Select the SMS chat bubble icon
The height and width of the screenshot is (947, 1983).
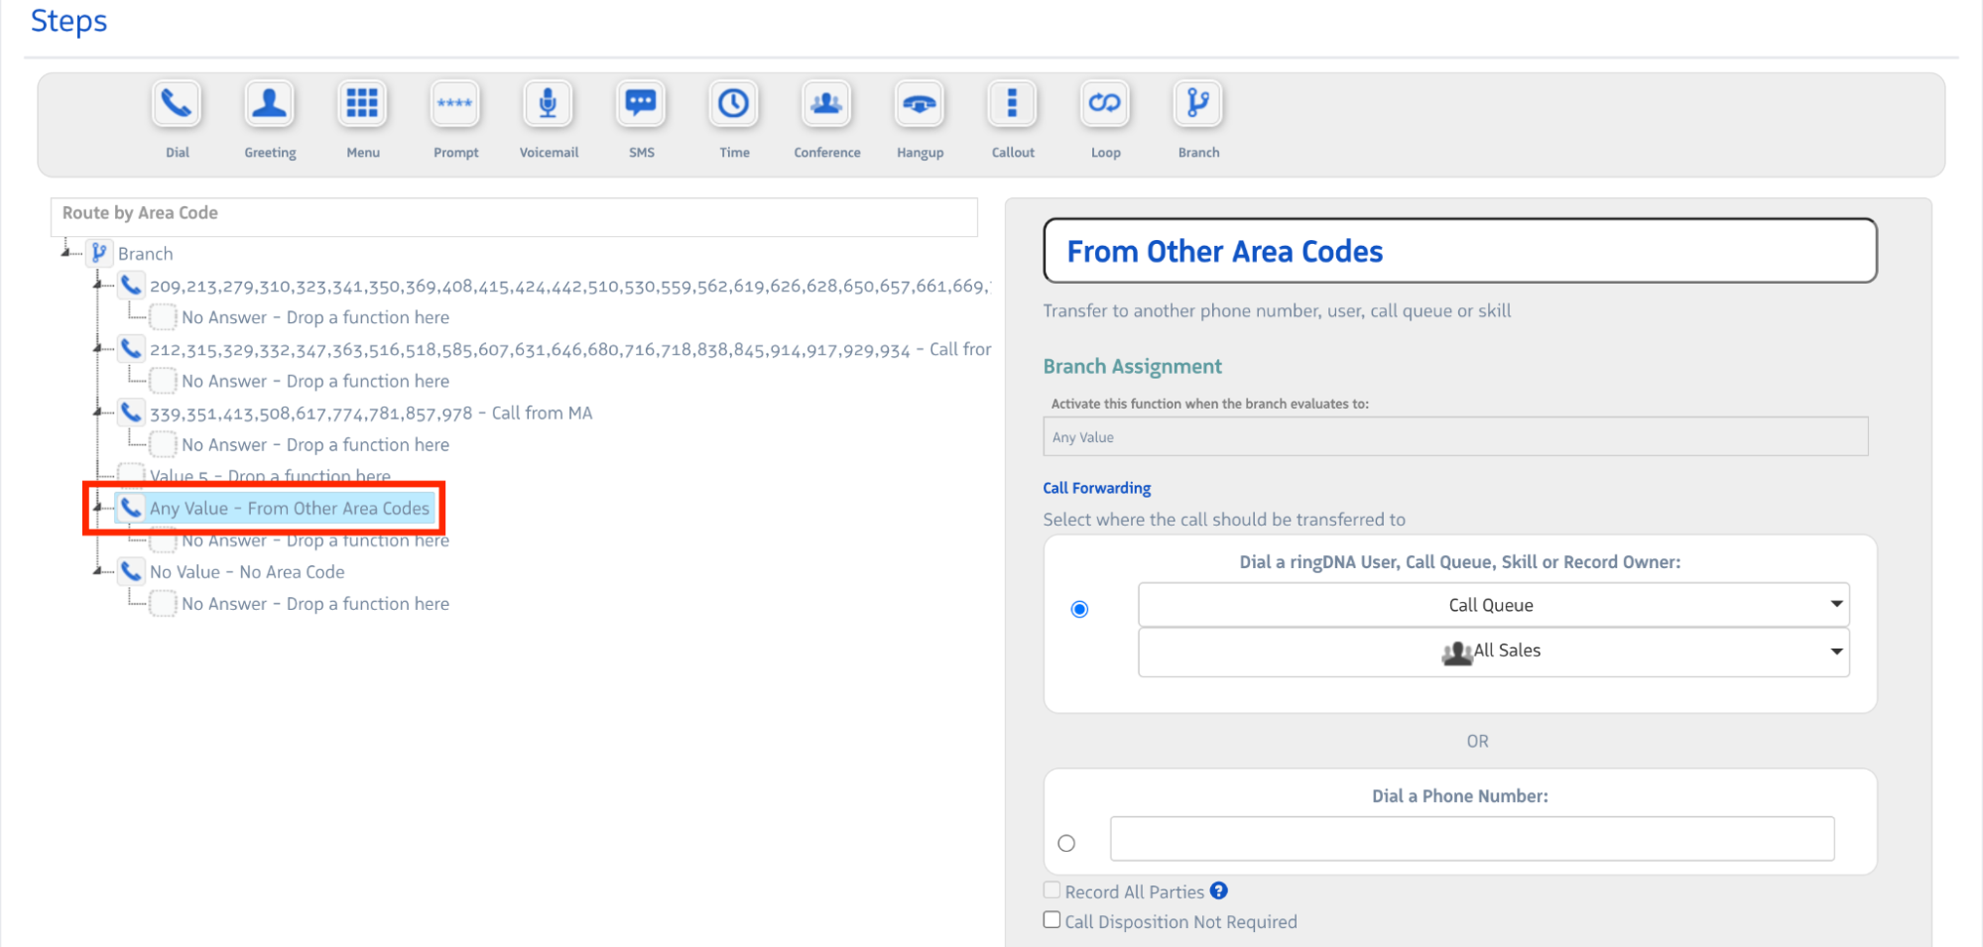(641, 104)
